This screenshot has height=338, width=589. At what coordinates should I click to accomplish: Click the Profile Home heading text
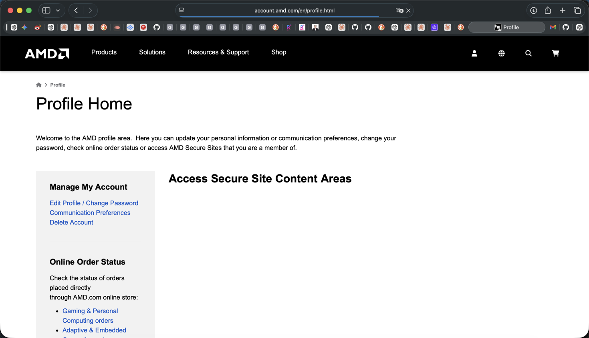click(x=84, y=104)
